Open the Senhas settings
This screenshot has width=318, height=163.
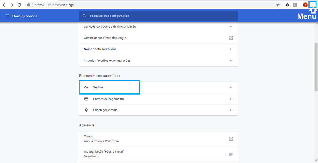(x=159, y=87)
